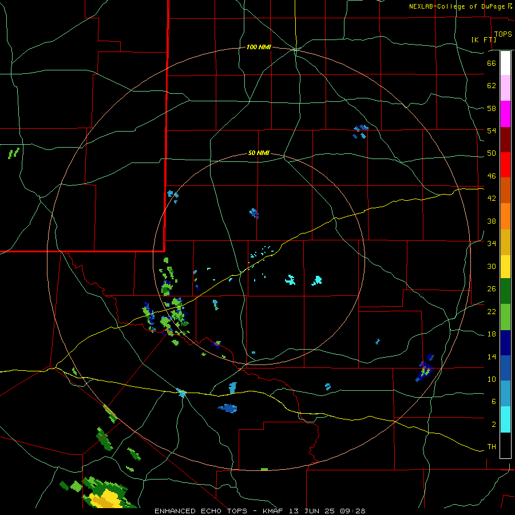Click the '14' legend value
Viewport: 515px width, 515px height.
(492, 356)
